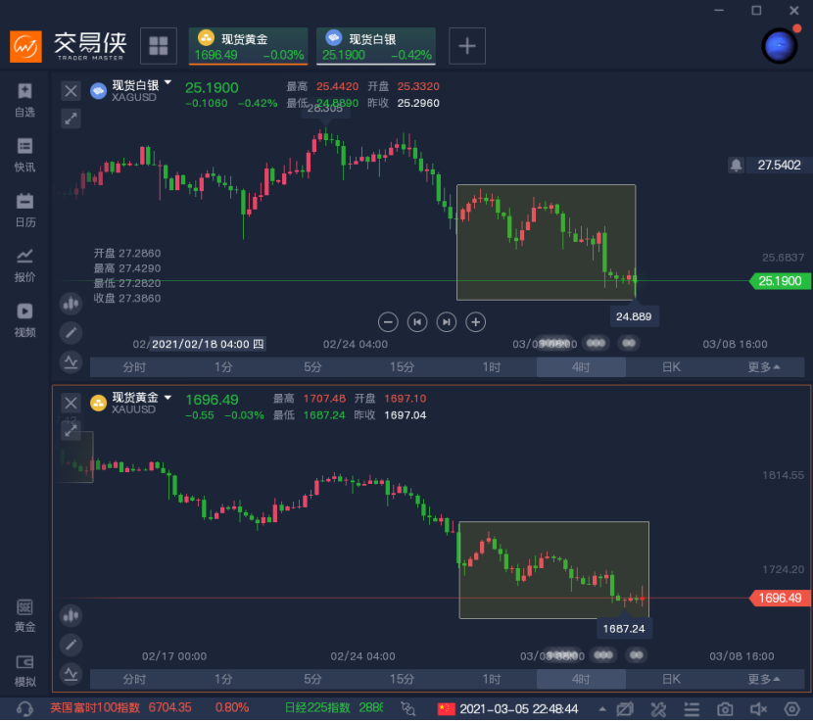The width and height of the screenshot is (813, 721).
Task: Add a new symbol tab with plus button
Action: tap(467, 45)
